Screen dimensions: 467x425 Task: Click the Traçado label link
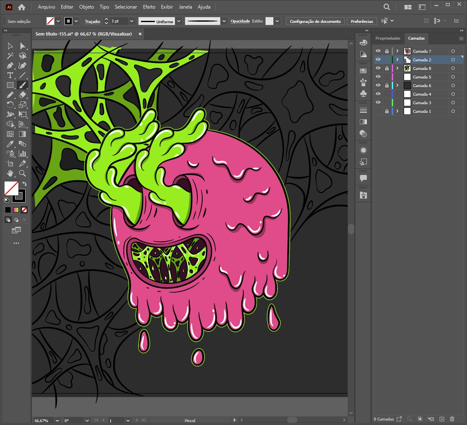[92, 21]
